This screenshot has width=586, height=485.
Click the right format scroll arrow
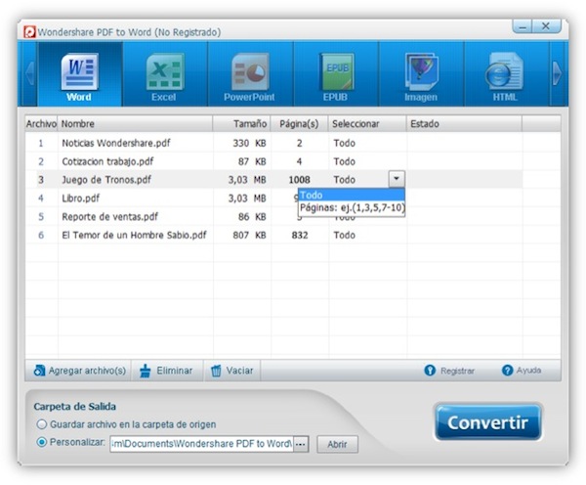point(558,73)
